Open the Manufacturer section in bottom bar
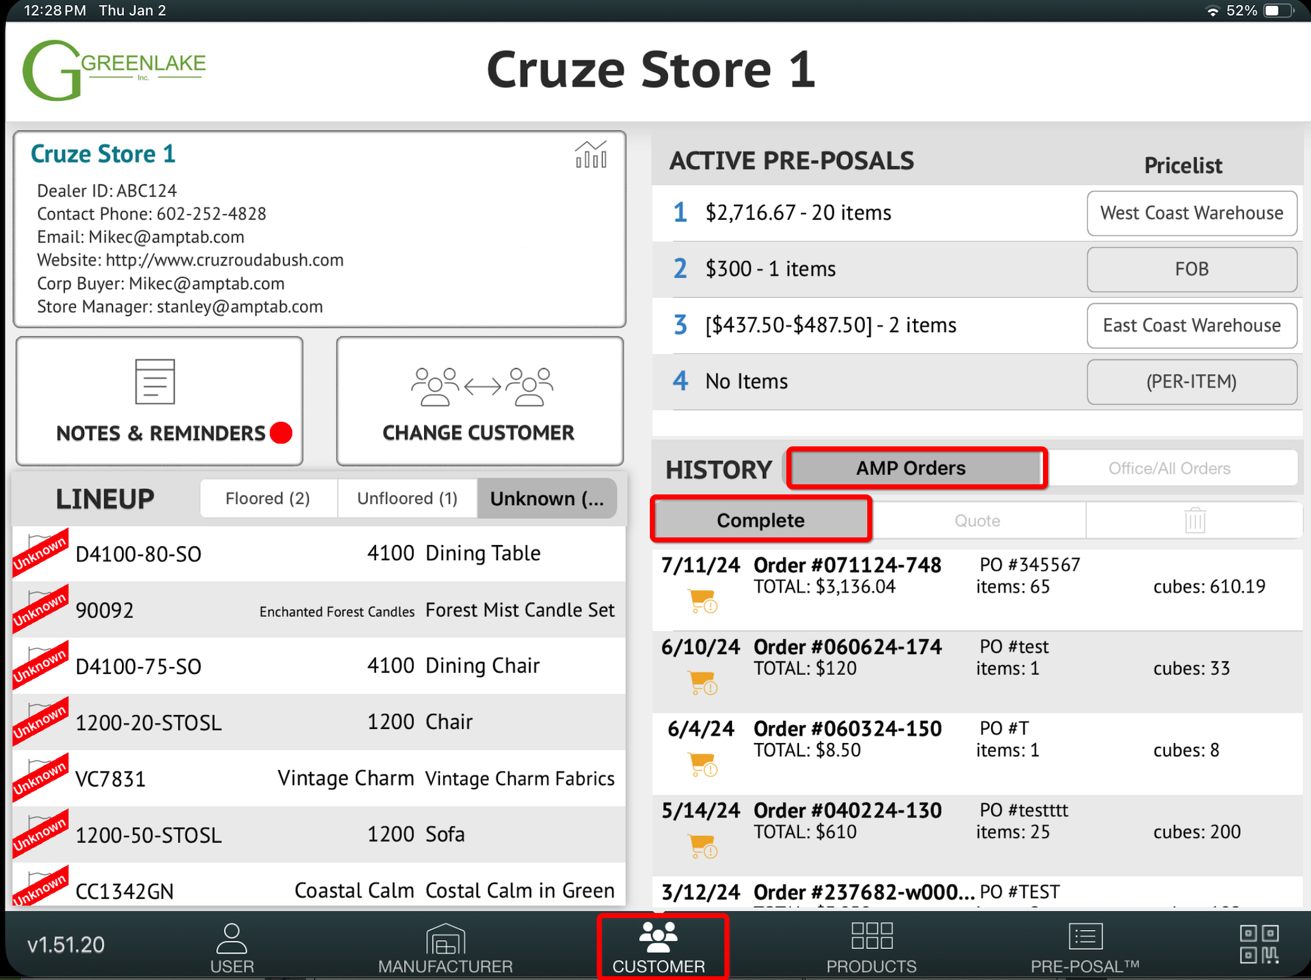Screen dimensions: 1311x980 pyautogui.click(x=445, y=946)
